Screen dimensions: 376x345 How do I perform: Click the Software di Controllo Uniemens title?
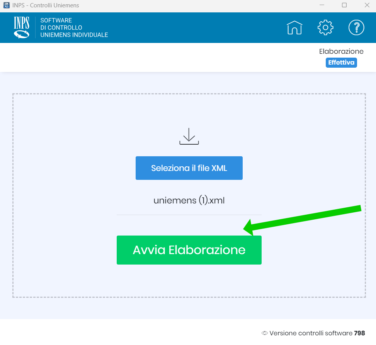coord(74,27)
